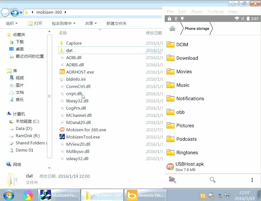Create a new folder with 新建文件夹
The height and width of the screenshot is (201, 261).
[116, 23]
